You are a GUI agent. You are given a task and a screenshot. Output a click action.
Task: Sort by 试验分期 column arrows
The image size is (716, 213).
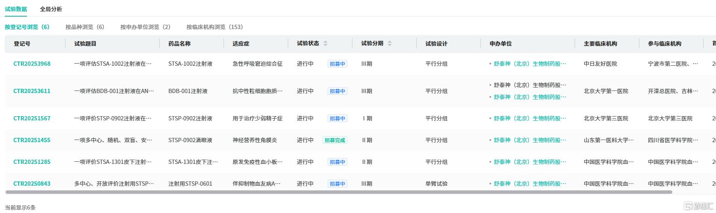[390, 44]
